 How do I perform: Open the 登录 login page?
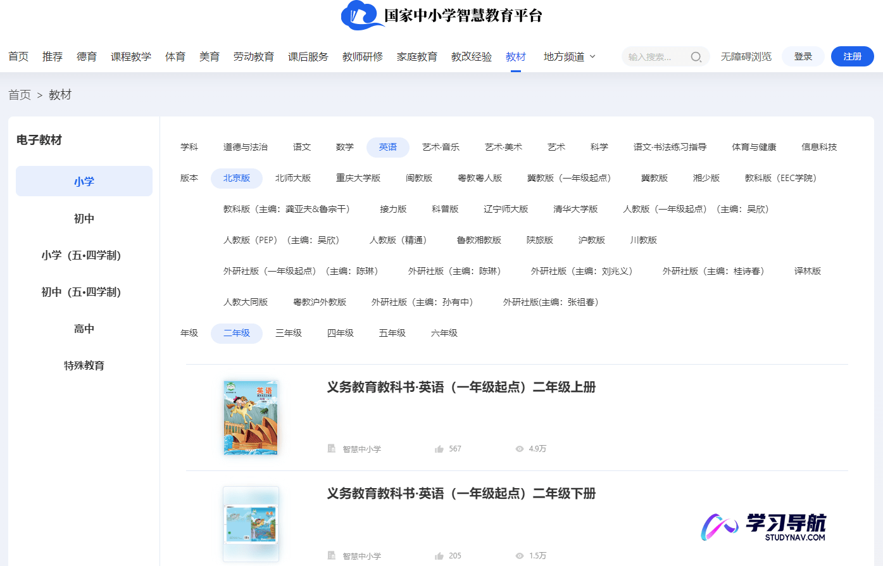(x=803, y=56)
